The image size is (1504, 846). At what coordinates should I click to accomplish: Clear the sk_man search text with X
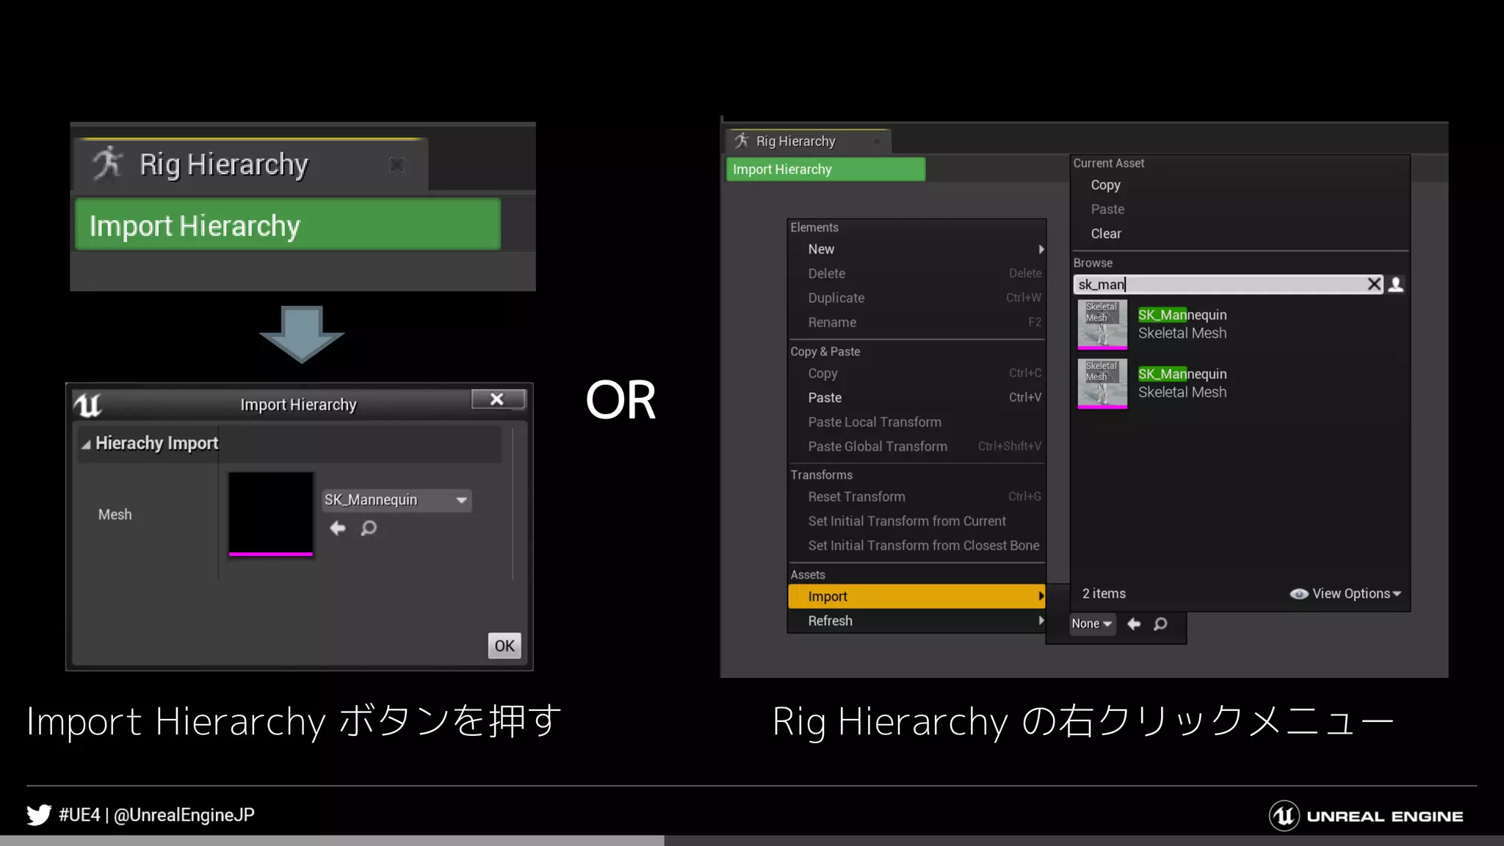[x=1374, y=284]
